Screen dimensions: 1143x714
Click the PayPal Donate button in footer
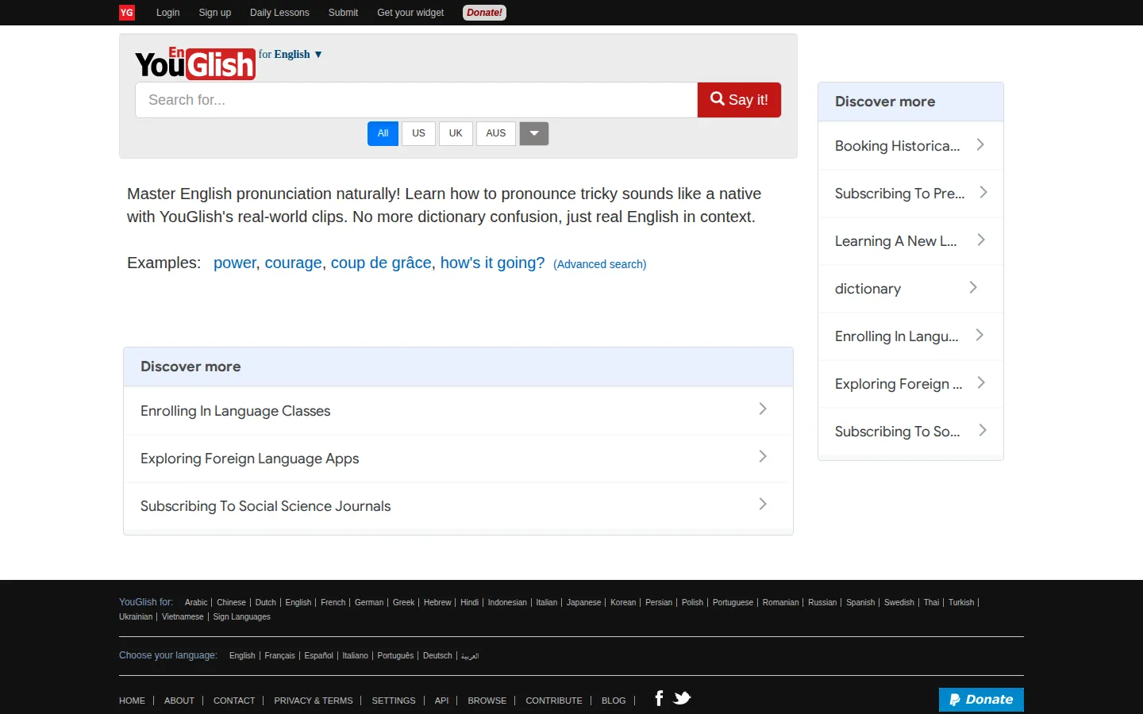(981, 700)
